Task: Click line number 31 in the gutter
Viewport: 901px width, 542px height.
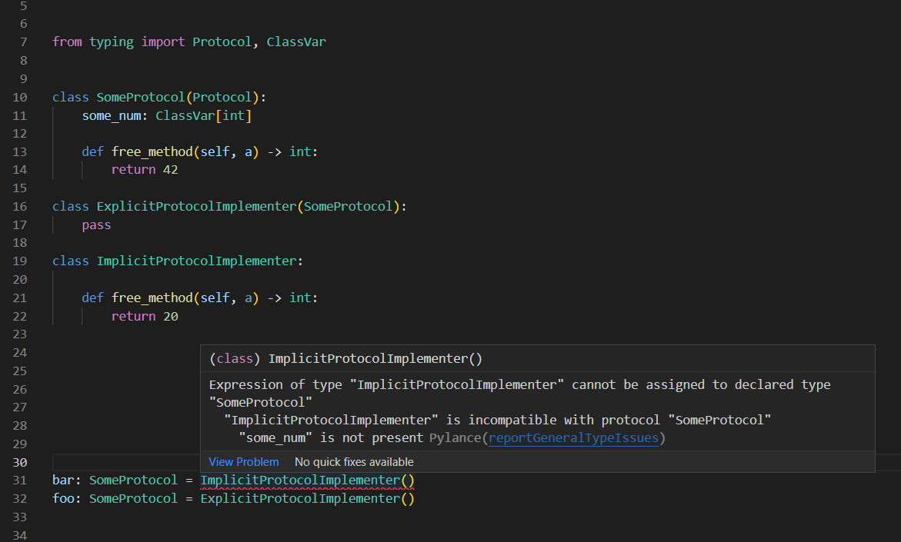Action: pyautogui.click(x=20, y=479)
